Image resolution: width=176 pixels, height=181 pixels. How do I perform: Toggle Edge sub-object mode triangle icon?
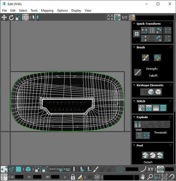(11, 169)
